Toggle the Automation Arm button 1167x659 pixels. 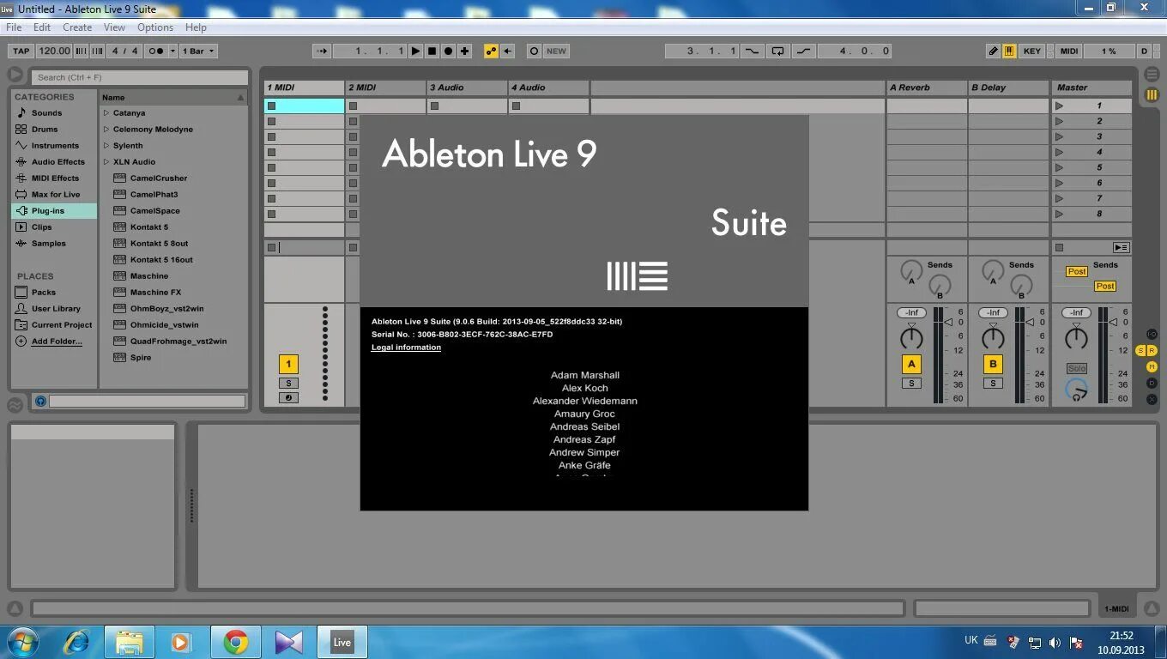(x=491, y=51)
